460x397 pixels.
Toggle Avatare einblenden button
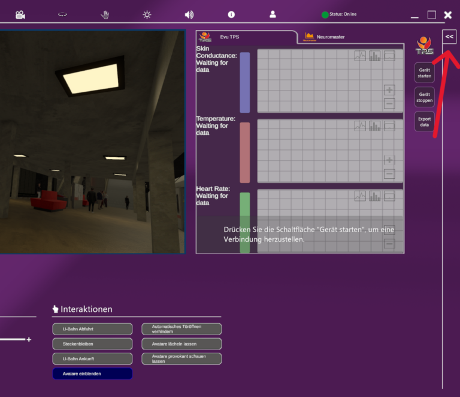92,374
